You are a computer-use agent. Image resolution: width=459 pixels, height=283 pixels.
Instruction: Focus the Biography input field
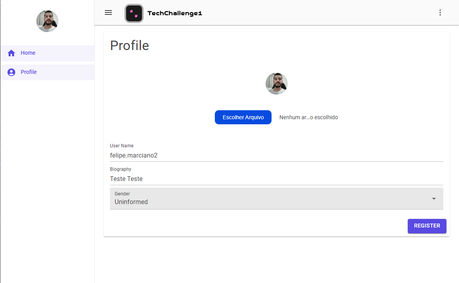pyautogui.click(x=277, y=179)
